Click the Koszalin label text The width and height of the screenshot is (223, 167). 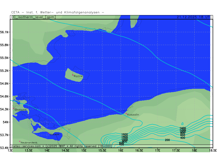pos(133,115)
